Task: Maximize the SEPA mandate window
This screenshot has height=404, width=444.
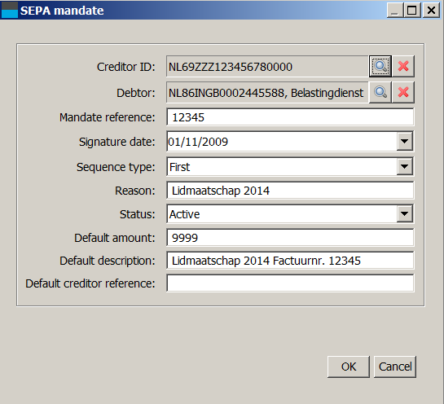Action: click(x=412, y=11)
